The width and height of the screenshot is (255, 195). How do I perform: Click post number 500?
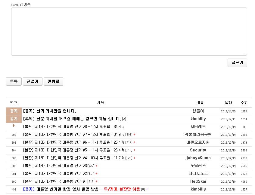click(x=14, y=181)
